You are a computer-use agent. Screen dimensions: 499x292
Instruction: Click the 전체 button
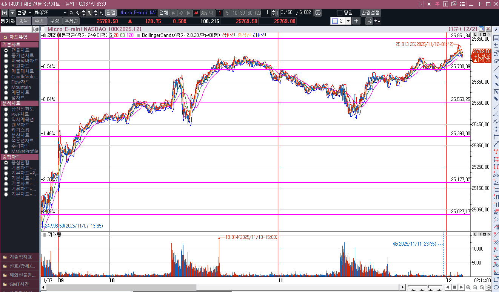click(x=163, y=12)
